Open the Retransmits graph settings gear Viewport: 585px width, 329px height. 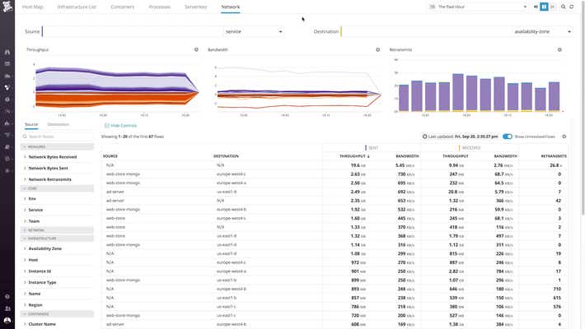click(x=559, y=49)
